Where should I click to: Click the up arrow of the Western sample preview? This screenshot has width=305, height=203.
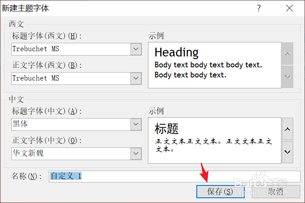288,54
